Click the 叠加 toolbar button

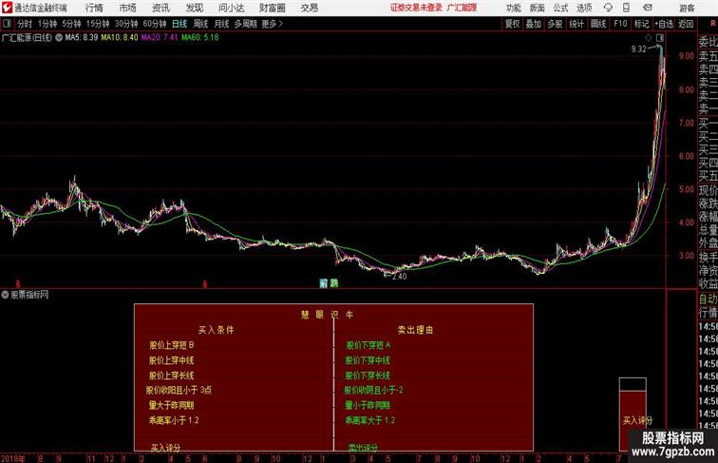(x=534, y=24)
